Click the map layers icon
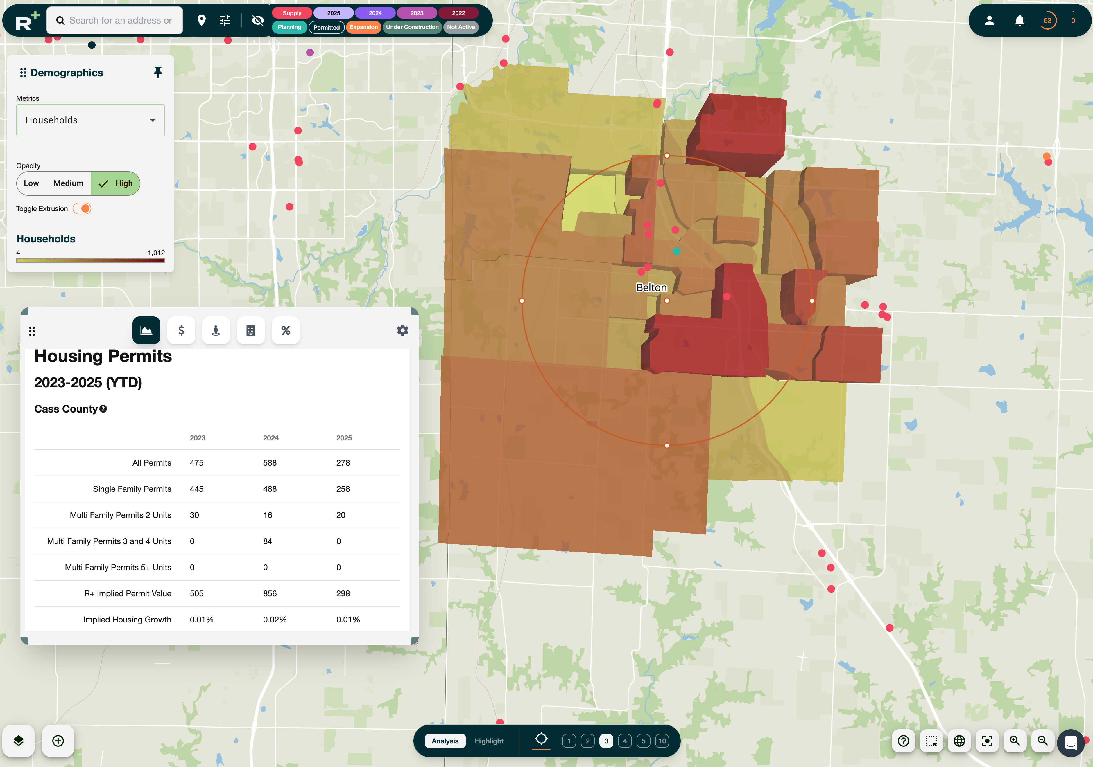Image resolution: width=1093 pixels, height=767 pixels. [19, 740]
